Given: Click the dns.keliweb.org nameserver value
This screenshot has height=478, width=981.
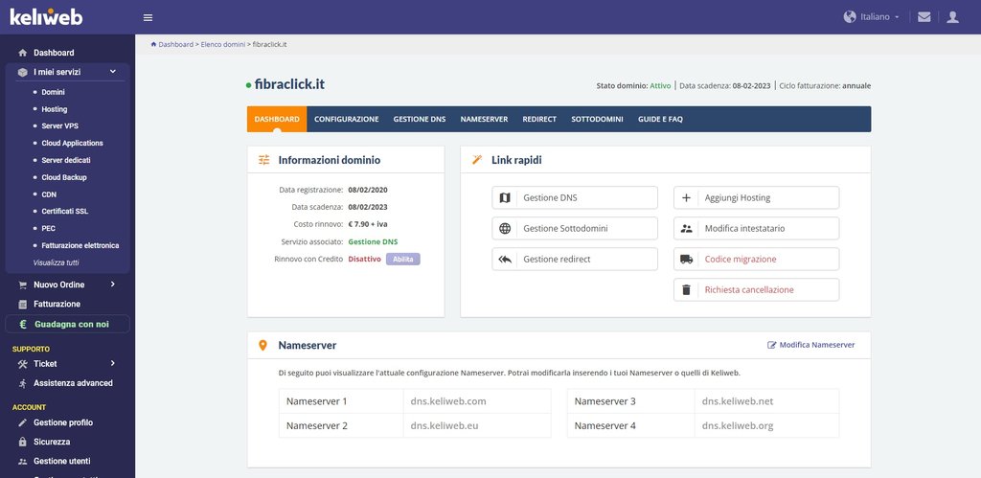Looking at the screenshot, I should coord(738,425).
